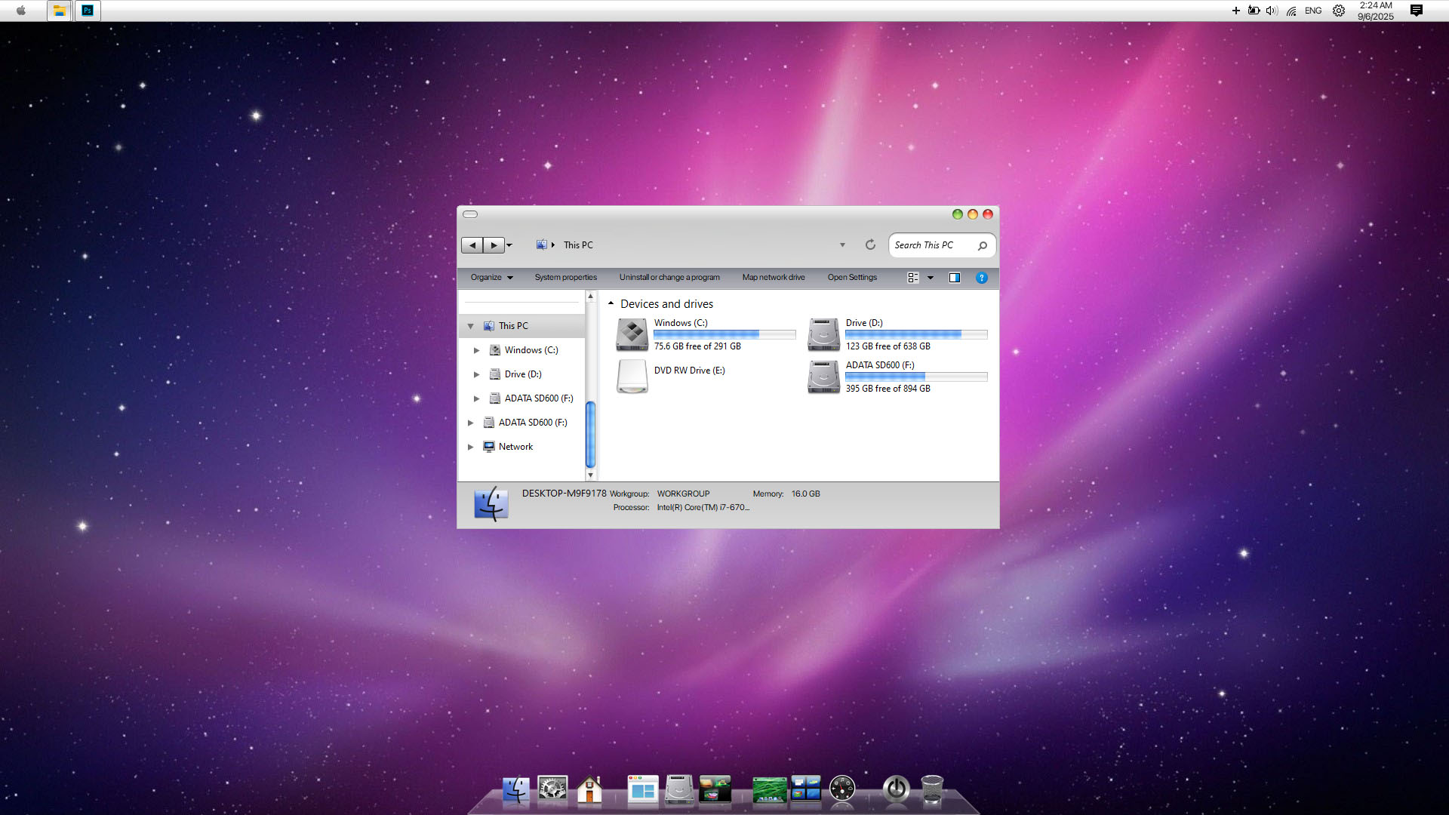1449x815 pixels.
Task: Open the Home house icon in dock
Action: pyautogui.click(x=589, y=790)
